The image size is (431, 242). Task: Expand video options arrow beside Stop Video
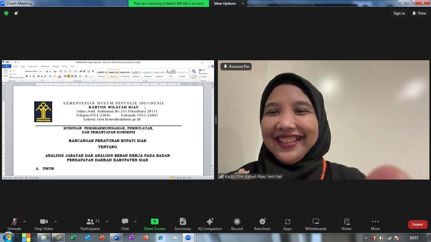(x=56, y=221)
